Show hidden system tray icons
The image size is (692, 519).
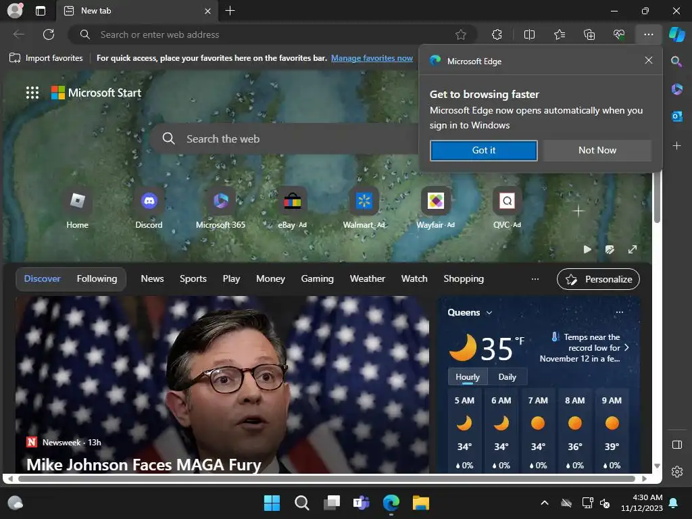click(545, 503)
